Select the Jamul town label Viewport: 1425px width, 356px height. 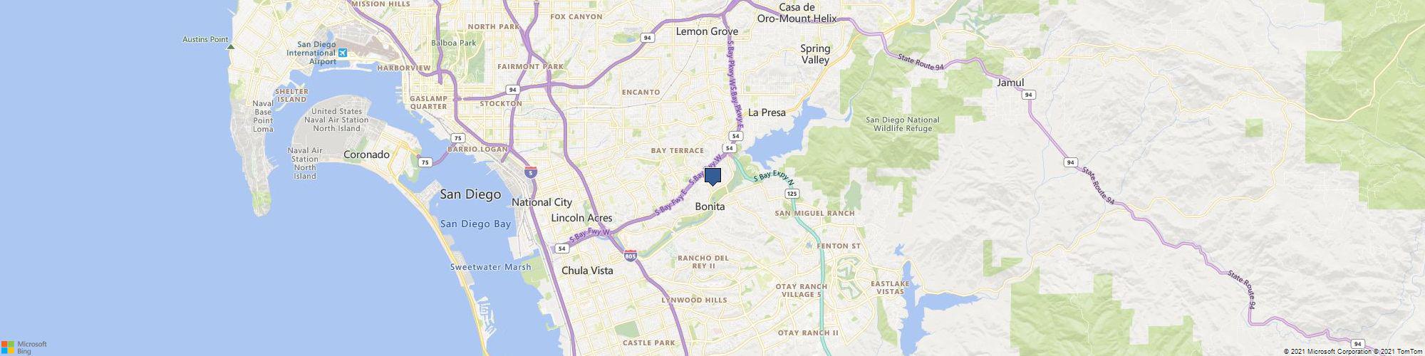(1010, 83)
